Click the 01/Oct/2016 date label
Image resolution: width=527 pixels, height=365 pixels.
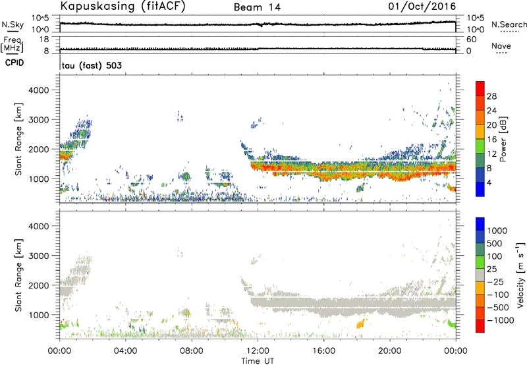[x=422, y=7]
